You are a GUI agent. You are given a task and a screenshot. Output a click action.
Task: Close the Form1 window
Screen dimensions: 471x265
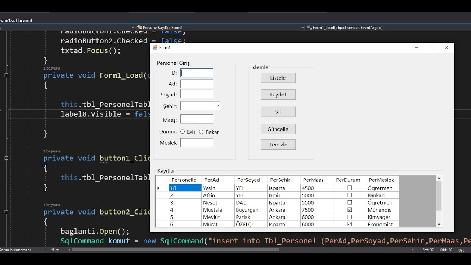446,47
